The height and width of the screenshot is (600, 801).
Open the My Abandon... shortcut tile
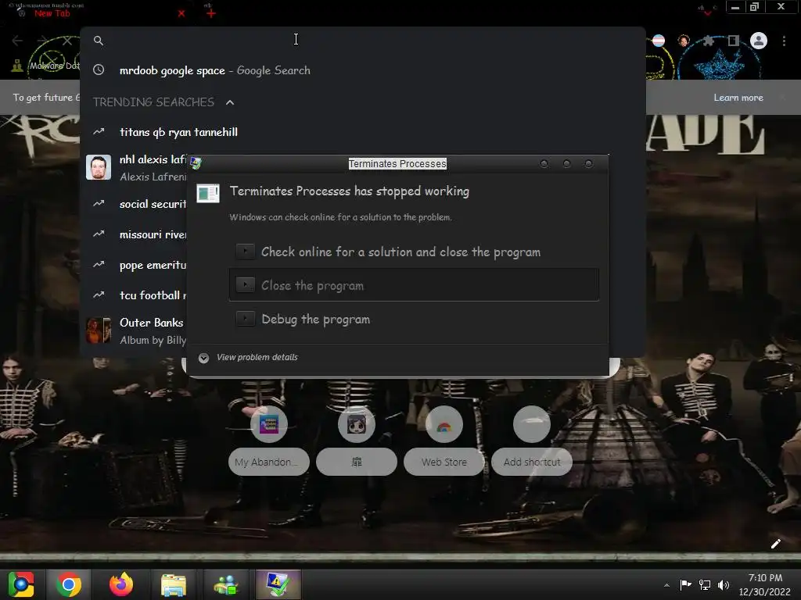[x=269, y=441]
